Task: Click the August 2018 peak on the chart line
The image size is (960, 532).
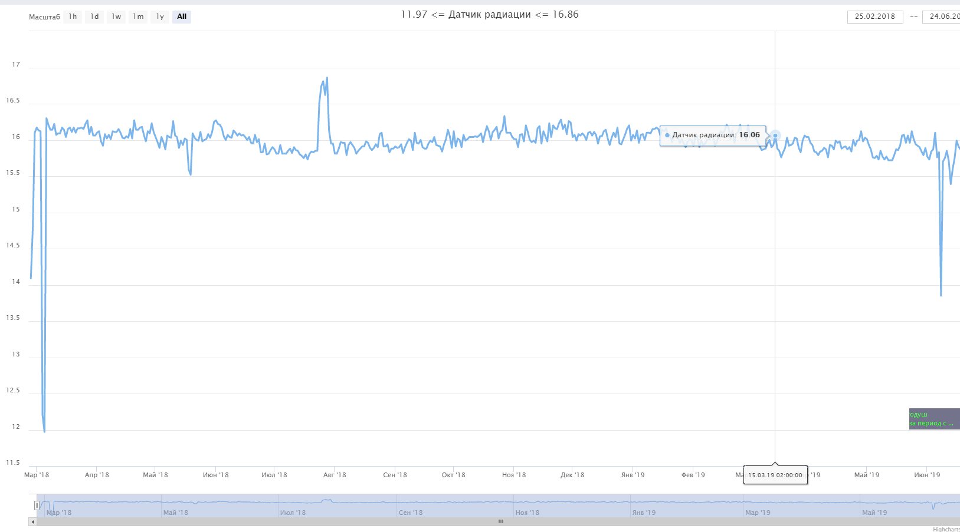Action: click(327, 78)
